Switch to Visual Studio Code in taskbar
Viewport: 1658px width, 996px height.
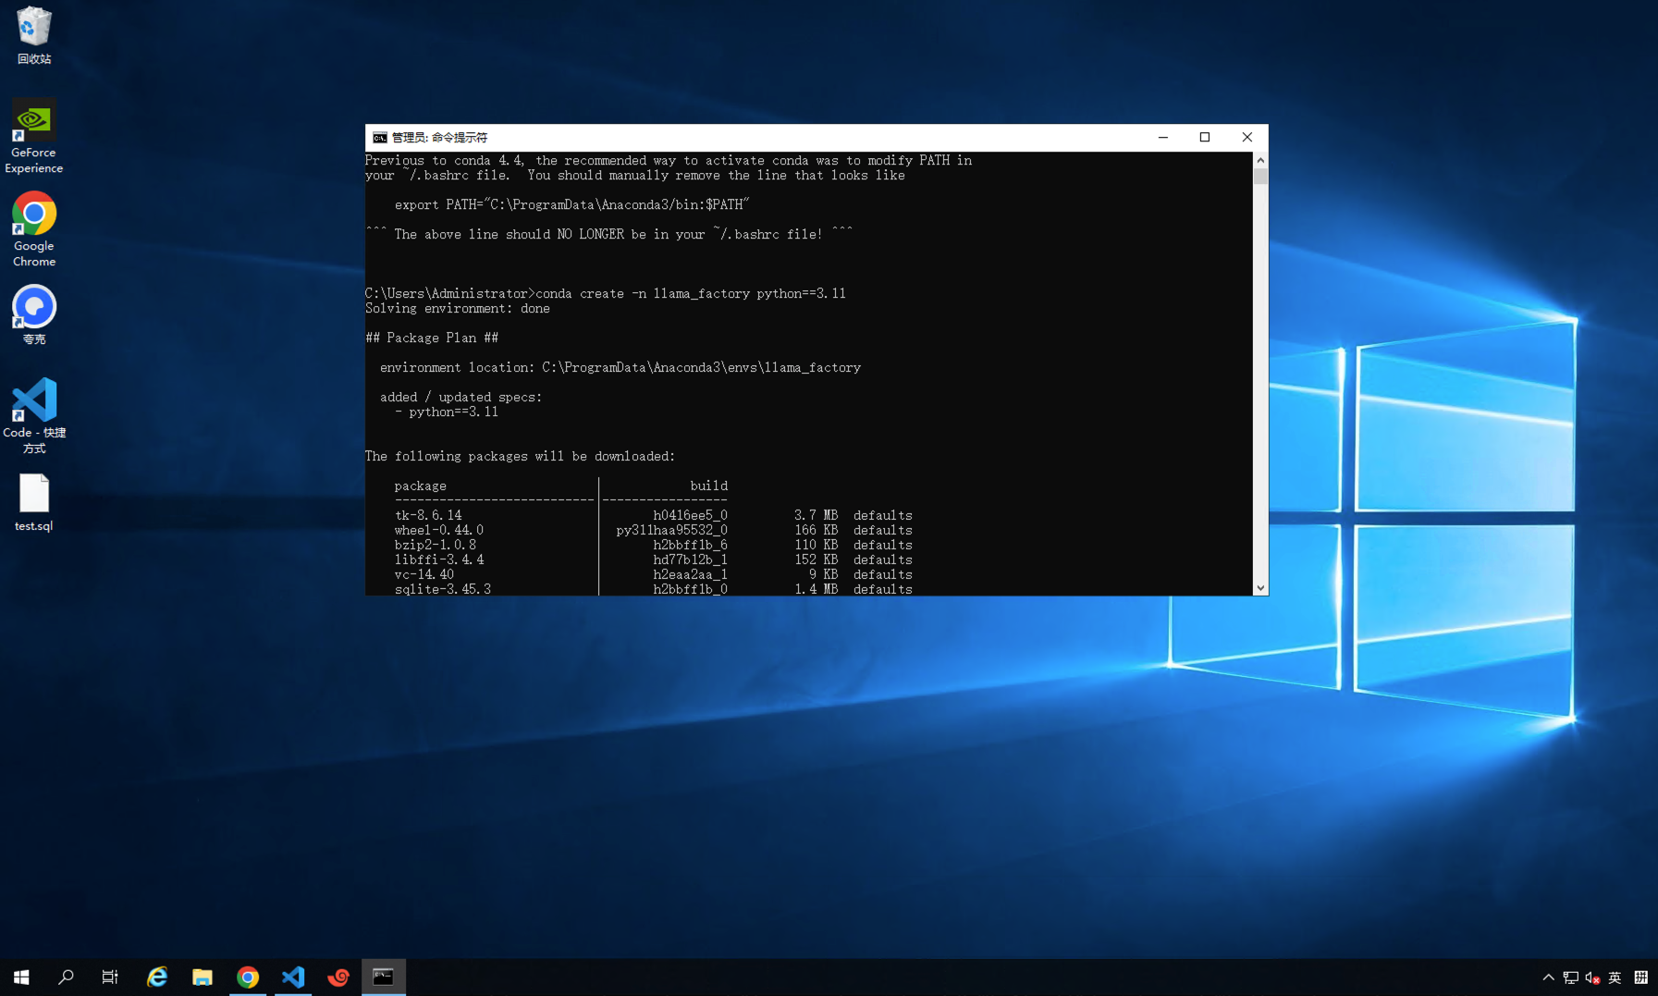293,977
